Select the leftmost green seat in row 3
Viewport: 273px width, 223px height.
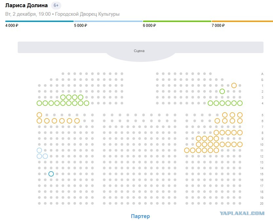pyautogui.click(x=63, y=97)
